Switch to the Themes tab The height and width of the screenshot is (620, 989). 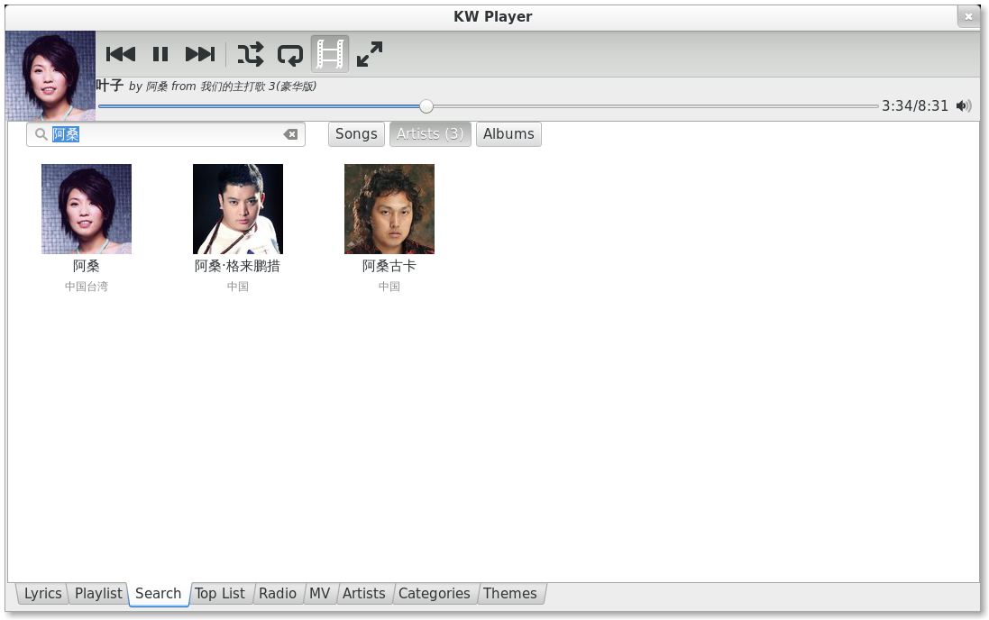[x=510, y=594]
